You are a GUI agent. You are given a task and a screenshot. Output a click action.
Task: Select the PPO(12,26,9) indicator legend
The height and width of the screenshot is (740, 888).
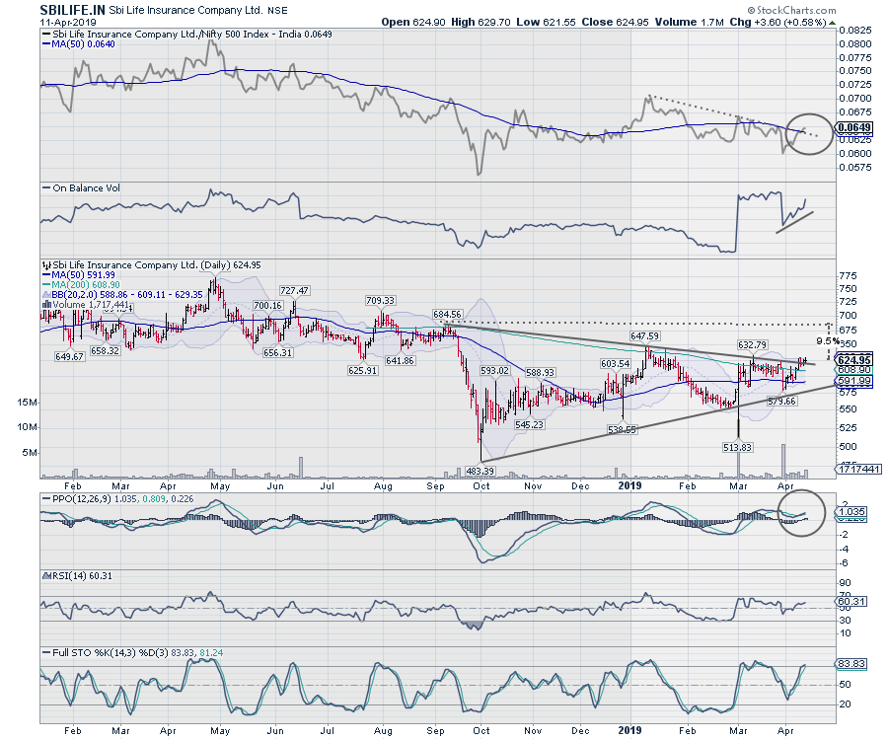(117, 499)
